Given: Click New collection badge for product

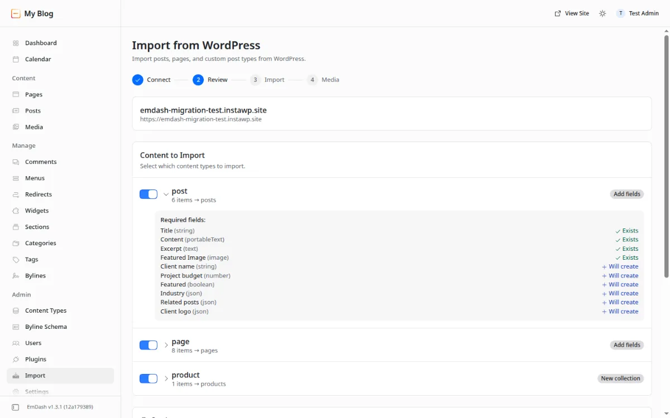Looking at the screenshot, I should [620, 378].
